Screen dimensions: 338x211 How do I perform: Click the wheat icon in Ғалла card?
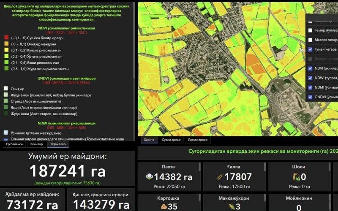point(220,177)
